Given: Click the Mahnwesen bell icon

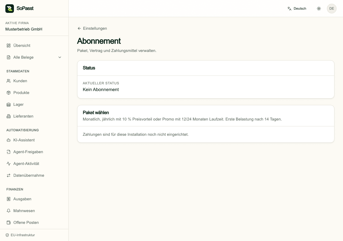Looking at the screenshot, I should (x=9, y=211).
